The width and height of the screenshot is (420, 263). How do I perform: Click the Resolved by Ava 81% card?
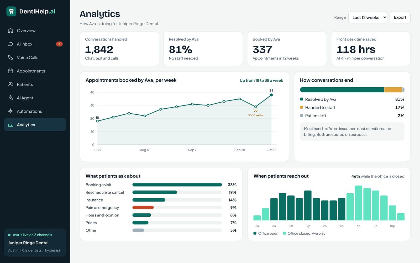click(x=203, y=49)
